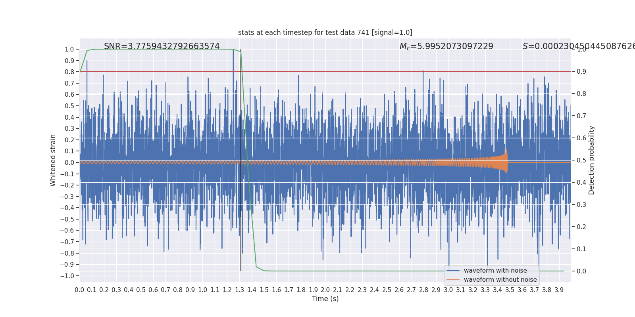Click the x-axis tick label 3.5
The width and height of the screenshot is (635, 317).
(x=510, y=290)
